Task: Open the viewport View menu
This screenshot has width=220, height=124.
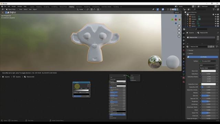Action: pos(21,9)
